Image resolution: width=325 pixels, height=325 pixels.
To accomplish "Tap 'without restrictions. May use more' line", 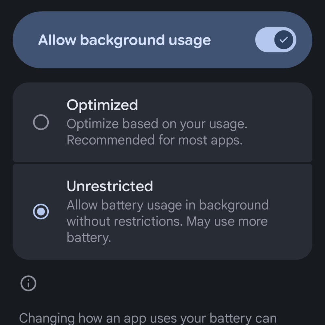I will [167, 221].
